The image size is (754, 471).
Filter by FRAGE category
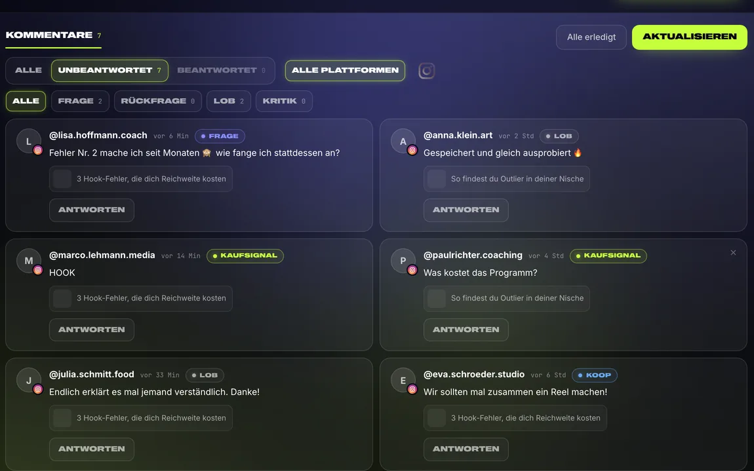coord(80,101)
